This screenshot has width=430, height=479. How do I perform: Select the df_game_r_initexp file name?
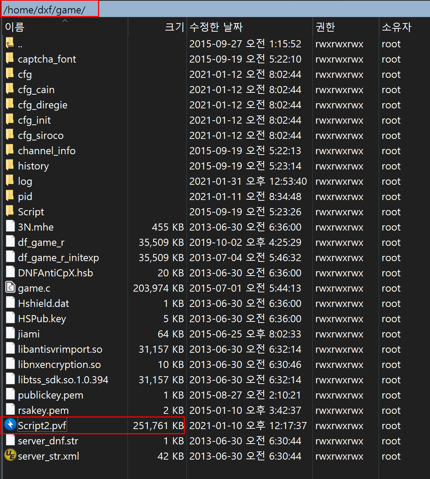click(x=59, y=258)
